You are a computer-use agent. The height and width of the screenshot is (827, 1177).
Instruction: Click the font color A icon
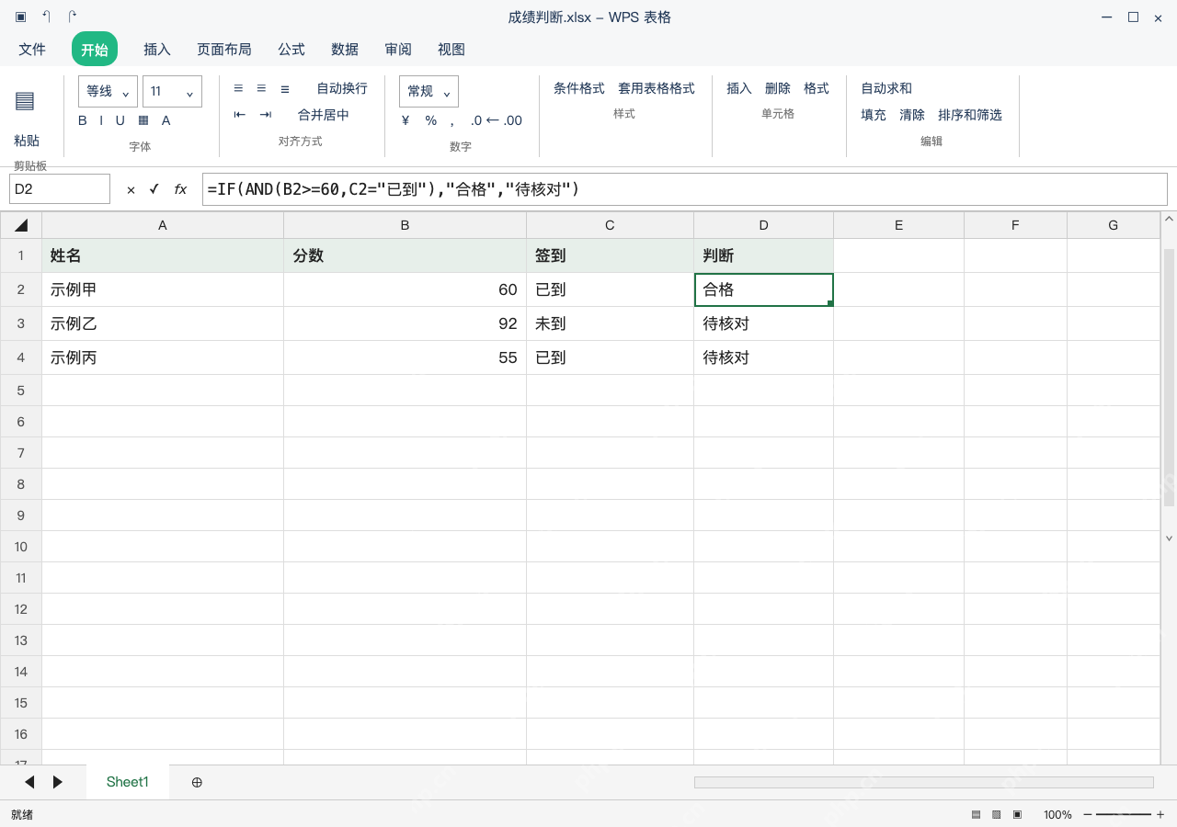pyautogui.click(x=166, y=120)
